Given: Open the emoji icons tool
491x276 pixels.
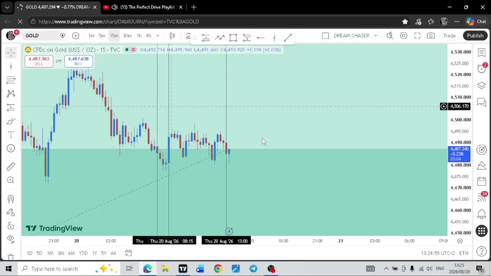Looking at the screenshot, I should click(11, 148).
